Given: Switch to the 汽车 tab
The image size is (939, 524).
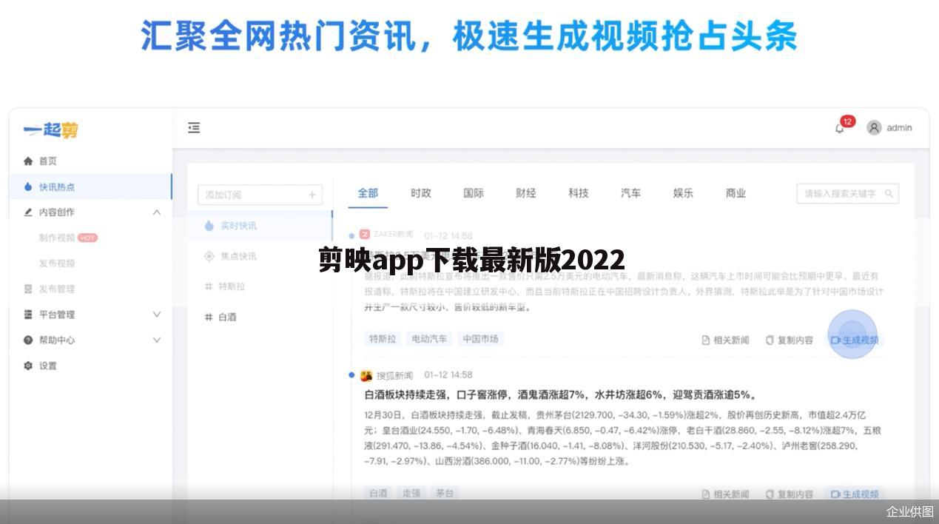Looking at the screenshot, I should (631, 193).
